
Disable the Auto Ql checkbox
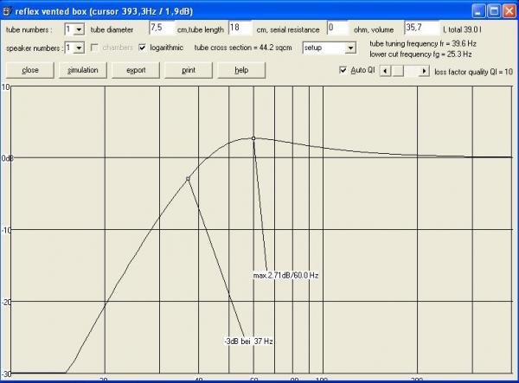pyautogui.click(x=343, y=70)
